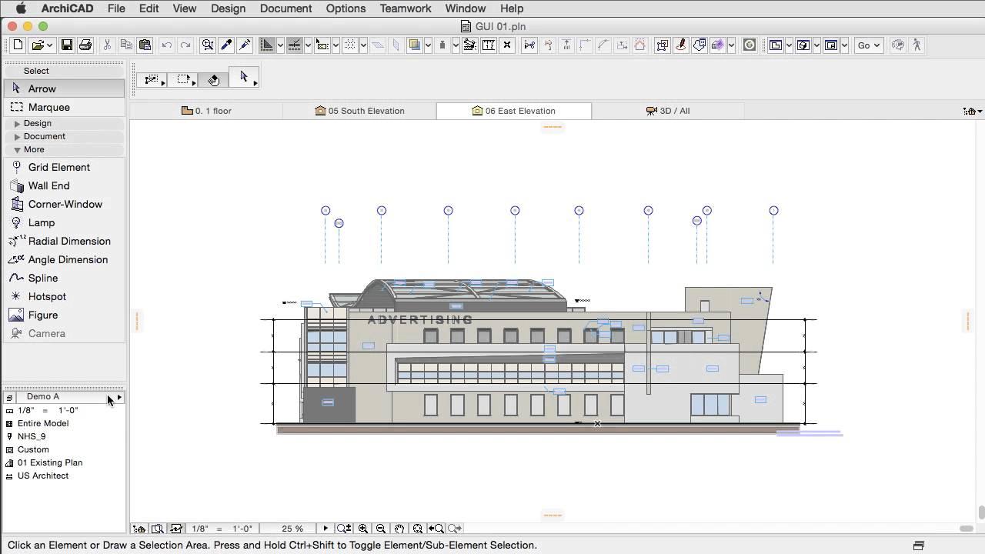This screenshot has width=985, height=554.
Task: Open the Go dropdown in toolbar
Action: pyautogui.click(x=868, y=45)
